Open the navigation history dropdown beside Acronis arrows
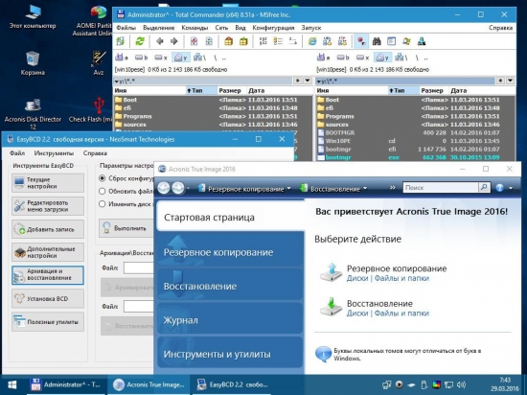 tap(188, 188)
